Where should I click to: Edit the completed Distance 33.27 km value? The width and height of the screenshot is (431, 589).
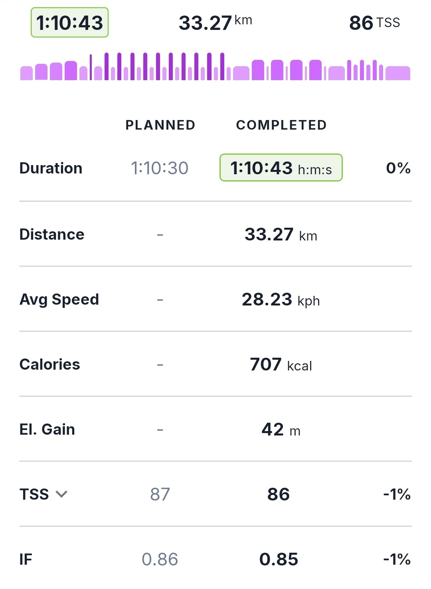point(281,234)
